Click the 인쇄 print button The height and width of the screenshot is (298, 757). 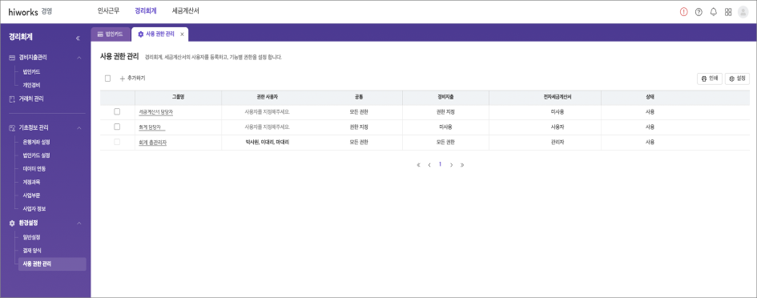pos(709,79)
